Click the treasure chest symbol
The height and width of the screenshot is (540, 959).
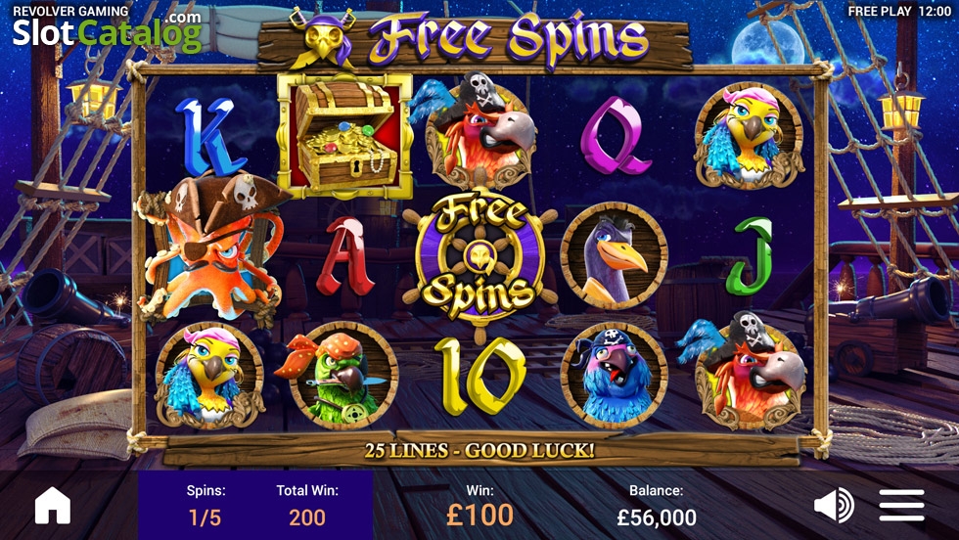[x=344, y=136]
